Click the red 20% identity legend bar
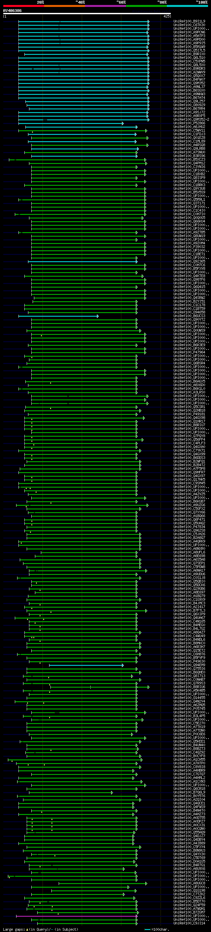Viewport: 211px width, 932px height. pos(23,6)
